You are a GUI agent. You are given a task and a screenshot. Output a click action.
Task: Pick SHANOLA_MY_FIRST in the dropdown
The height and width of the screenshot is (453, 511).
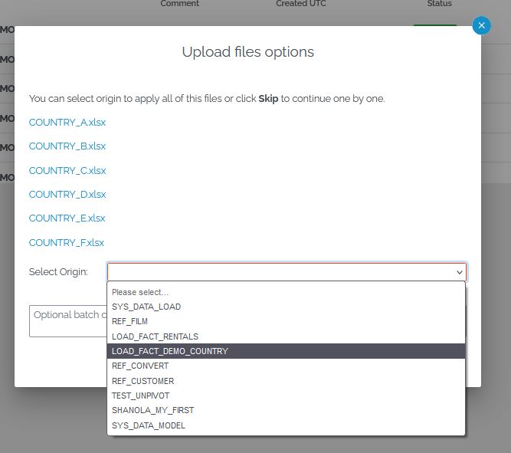152,410
